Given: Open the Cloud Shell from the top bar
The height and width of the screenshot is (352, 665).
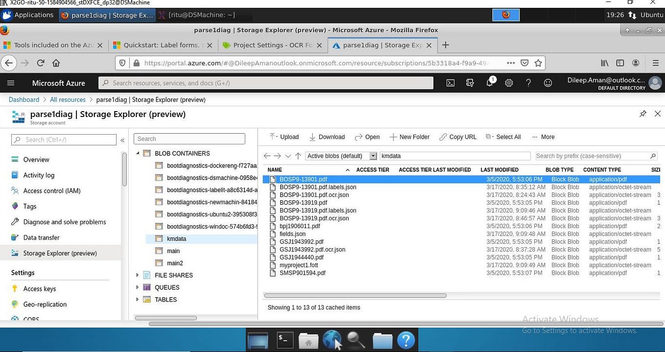Looking at the screenshot, I should click(x=450, y=83).
